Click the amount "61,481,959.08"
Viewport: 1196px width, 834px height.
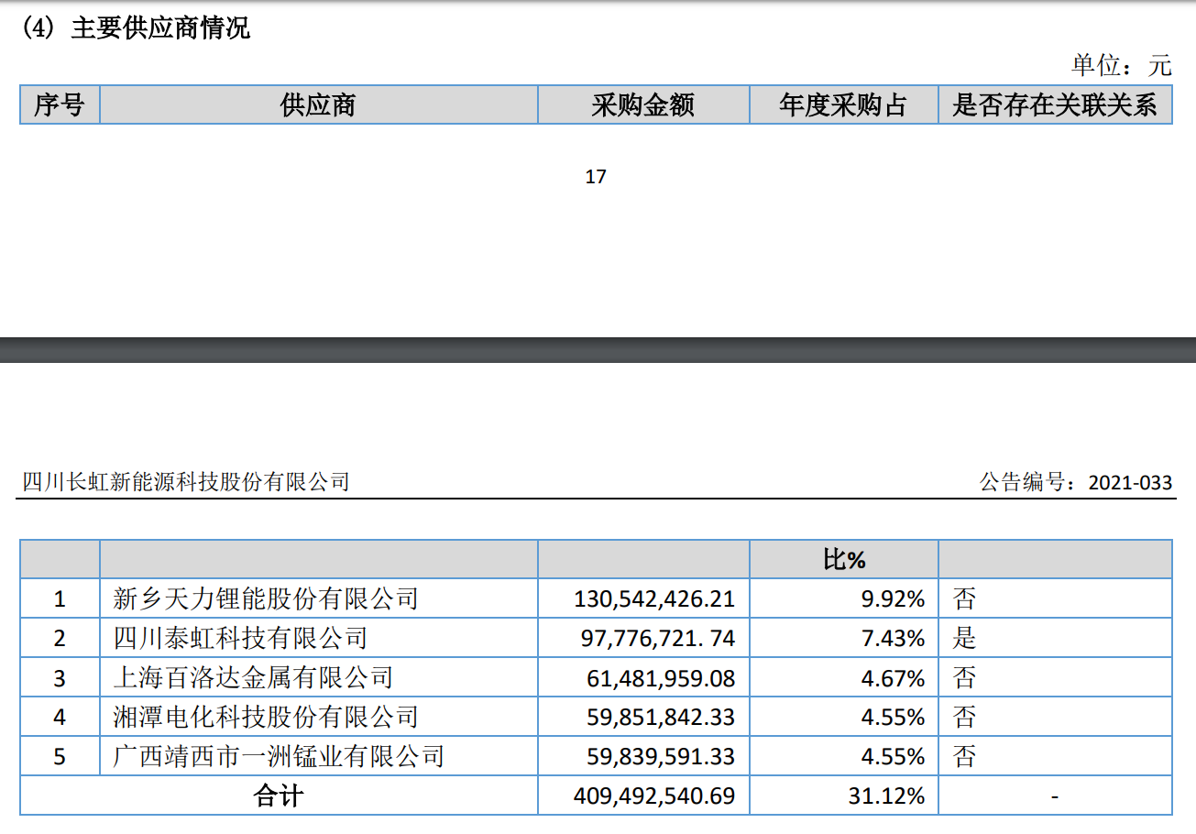661,678
